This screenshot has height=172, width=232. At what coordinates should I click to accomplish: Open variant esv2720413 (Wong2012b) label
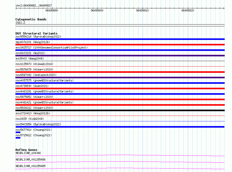[33, 113]
